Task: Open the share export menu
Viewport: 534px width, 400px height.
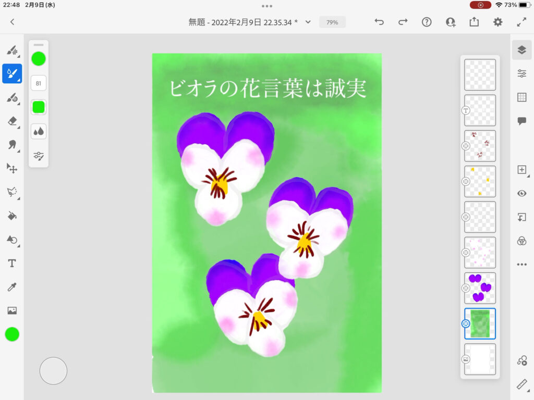Action: 474,22
